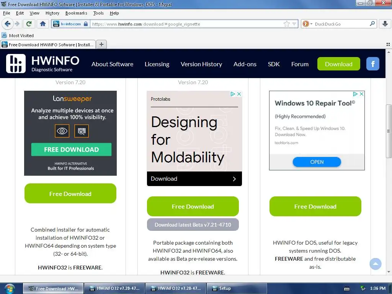Open the Most Visited bookmarks folder
Viewport: 392px width, 294px height.
[x=18, y=36]
